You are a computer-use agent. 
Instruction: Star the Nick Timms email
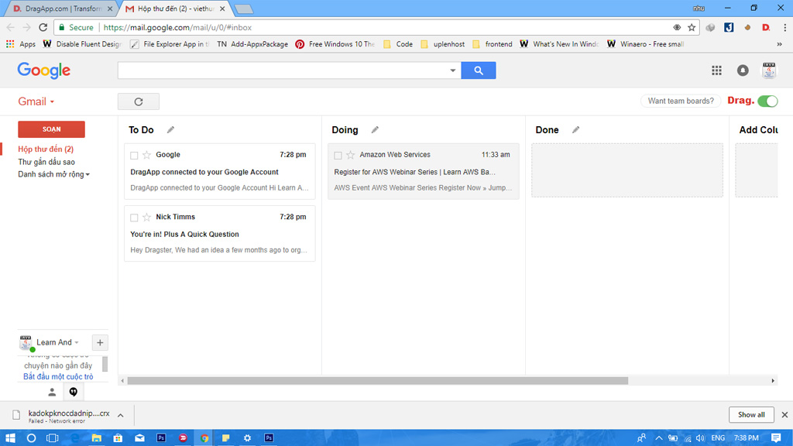click(146, 217)
